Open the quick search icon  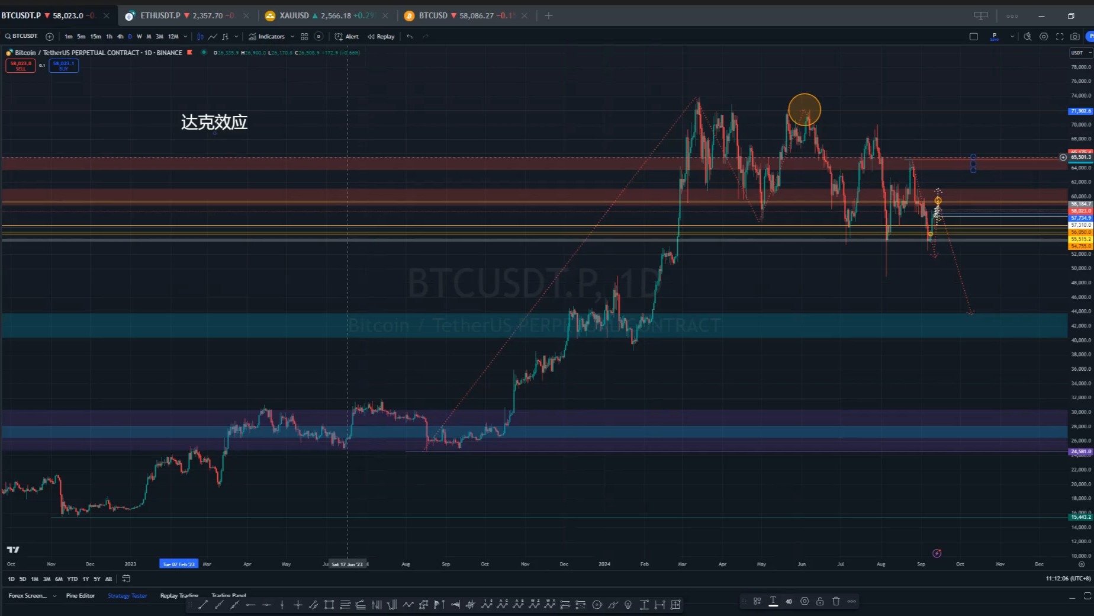coord(1028,37)
